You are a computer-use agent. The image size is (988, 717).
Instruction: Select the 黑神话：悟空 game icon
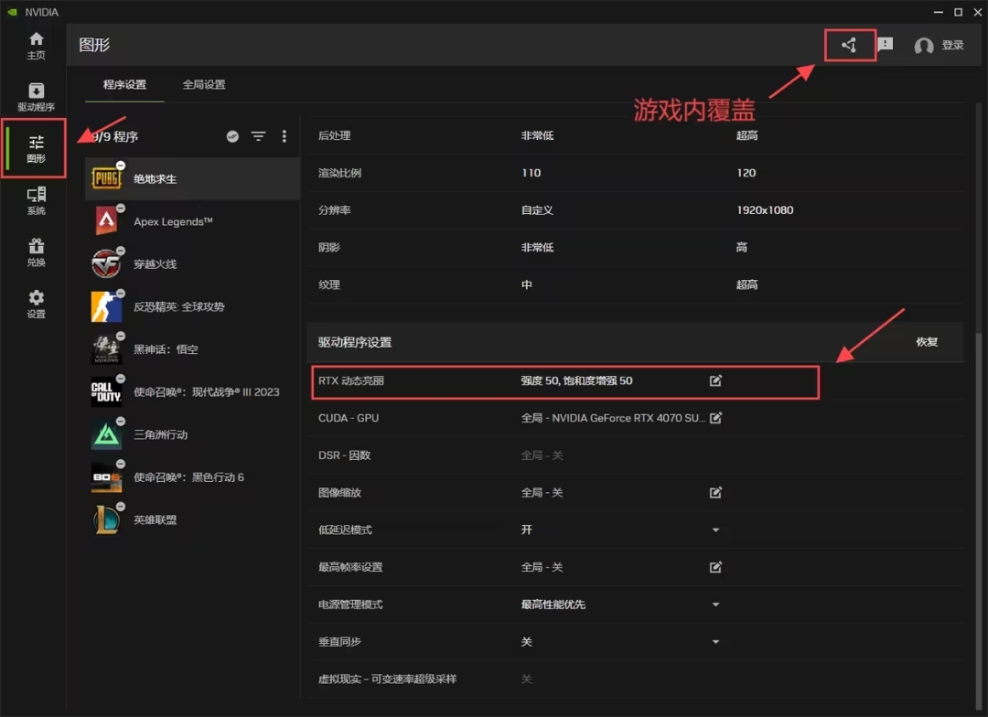tap(106, 349)
